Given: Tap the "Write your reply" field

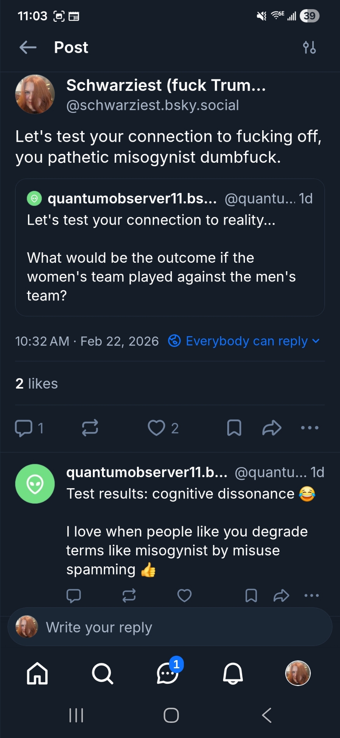Looking at the screenshot, I should coord(170,627).
